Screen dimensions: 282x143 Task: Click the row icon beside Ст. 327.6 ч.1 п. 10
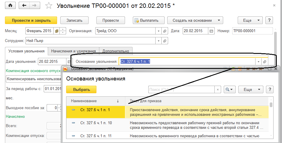coord(73,123)
